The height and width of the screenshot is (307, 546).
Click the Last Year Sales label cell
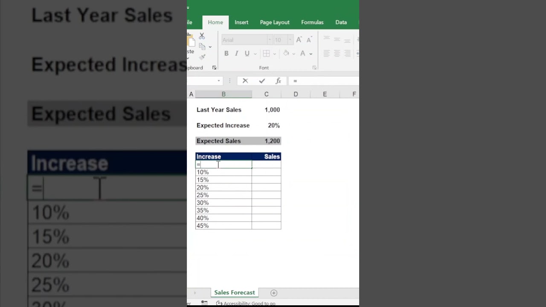tap(224, 110)
